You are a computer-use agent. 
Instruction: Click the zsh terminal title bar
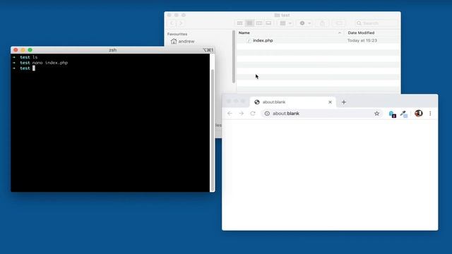pos(113,50)
